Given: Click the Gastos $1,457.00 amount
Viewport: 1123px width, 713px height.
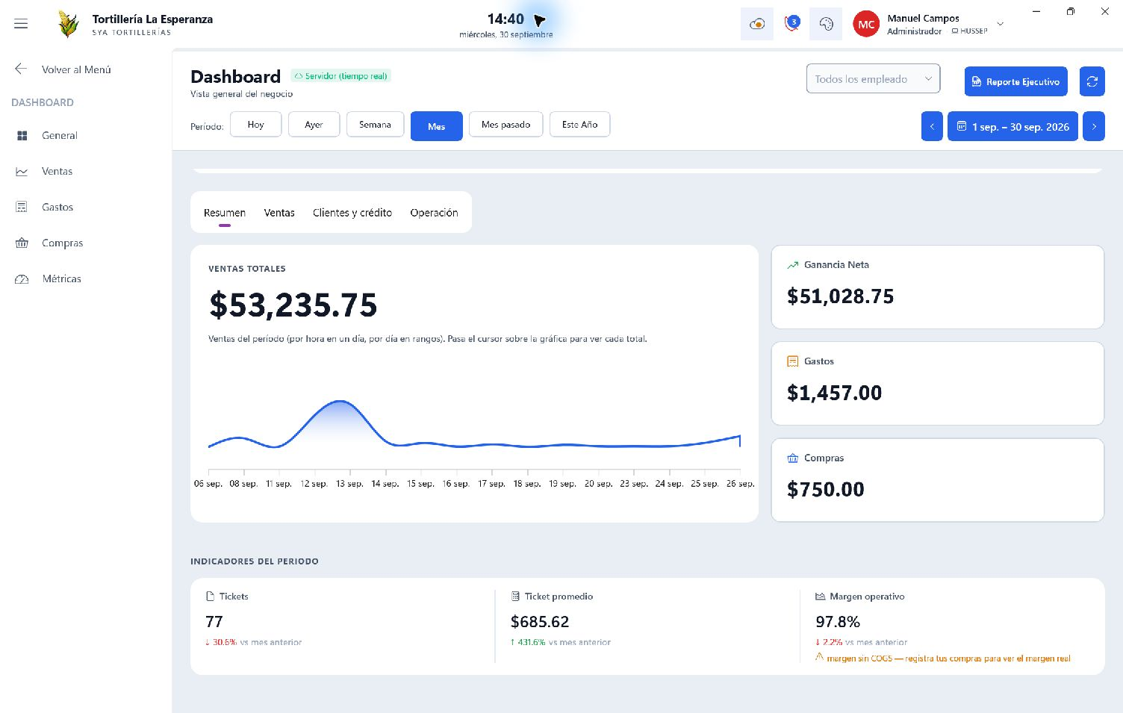Looking at the screenshot, I should point(834,393).
